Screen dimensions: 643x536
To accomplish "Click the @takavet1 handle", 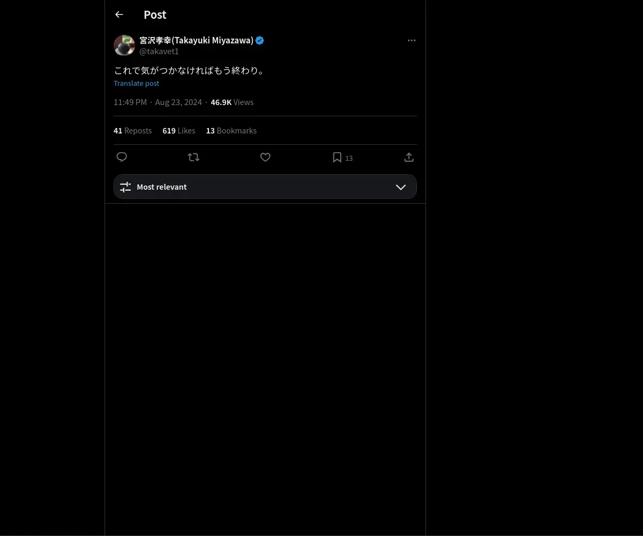I will click(159, 51).
